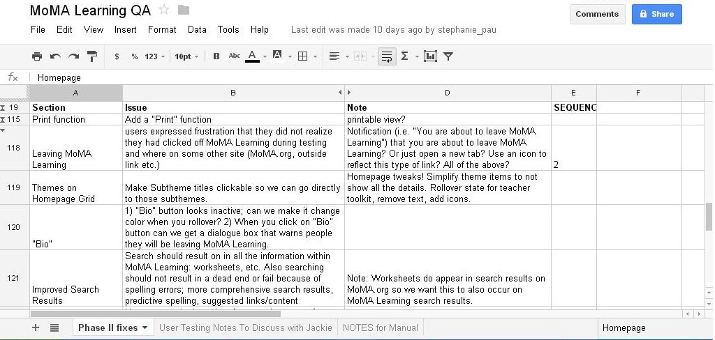715x340 pixels.
Task: Format as currency with dollar icon
Action: [117, 56]
